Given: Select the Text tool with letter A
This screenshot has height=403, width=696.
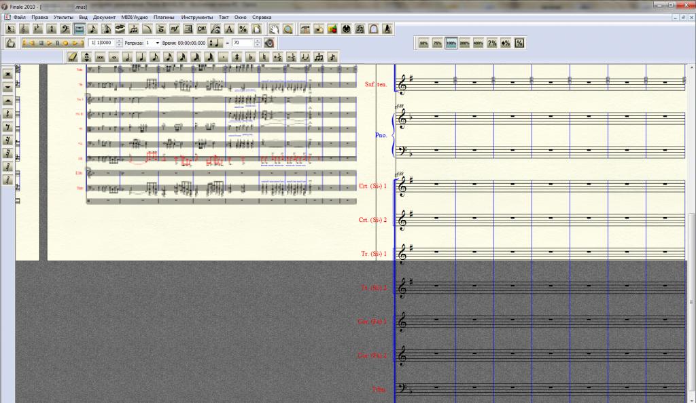Looking at the screenshot, I should 229,29.
